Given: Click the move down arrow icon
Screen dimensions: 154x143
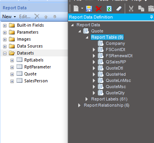Looking at the screenshot, I should (55, 17).
